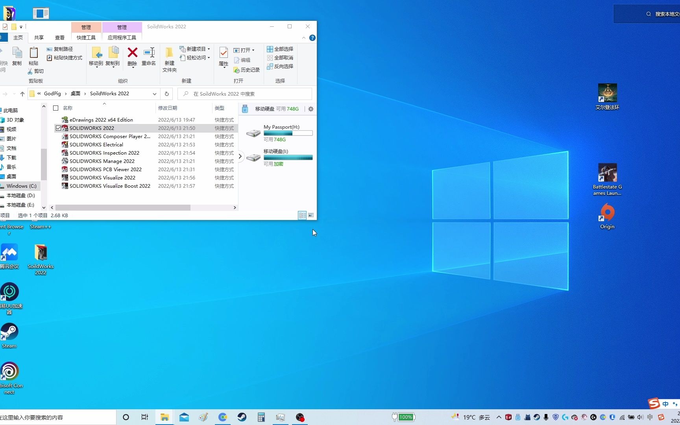Open the Mail app in taskbar

(184, 417)
